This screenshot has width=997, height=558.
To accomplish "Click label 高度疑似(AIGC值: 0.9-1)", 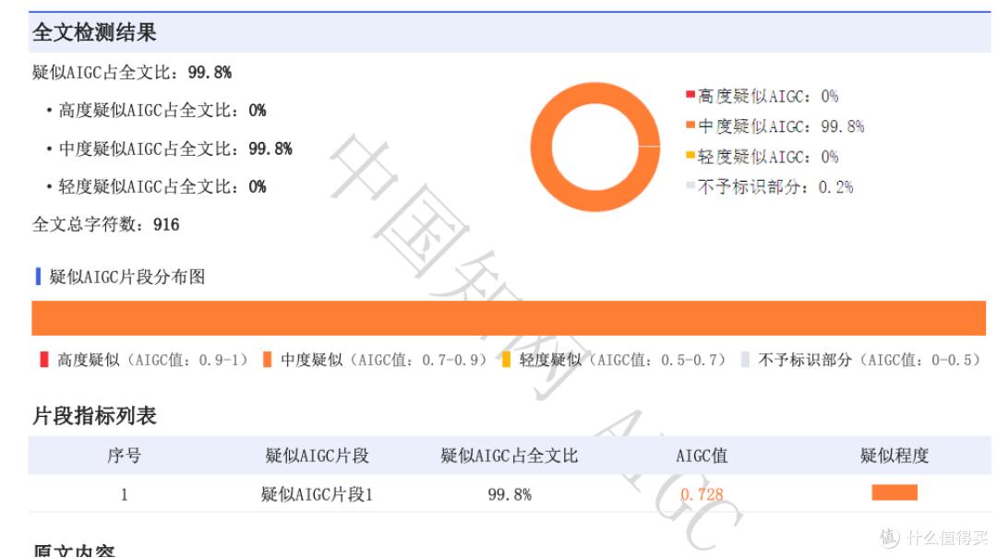I will click(152, 361).
